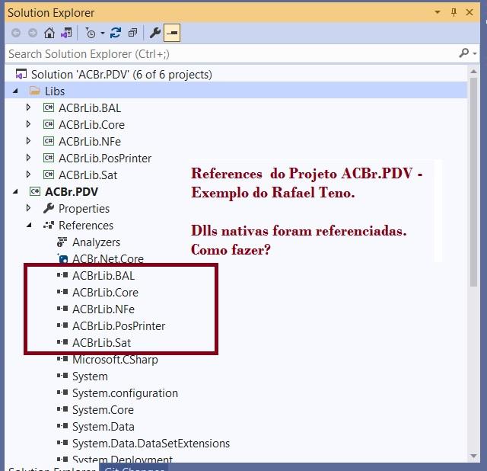Click the wrench icon beside Properties node

(x=49, y=208)
